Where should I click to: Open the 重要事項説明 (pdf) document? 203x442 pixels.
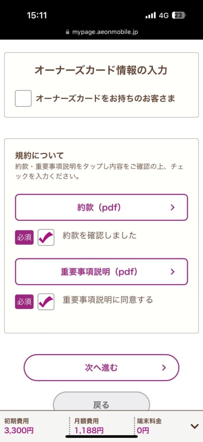tap(101, 272)
